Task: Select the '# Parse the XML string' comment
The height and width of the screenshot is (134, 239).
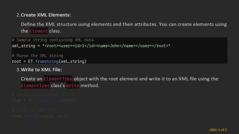Action: point(37,55)
